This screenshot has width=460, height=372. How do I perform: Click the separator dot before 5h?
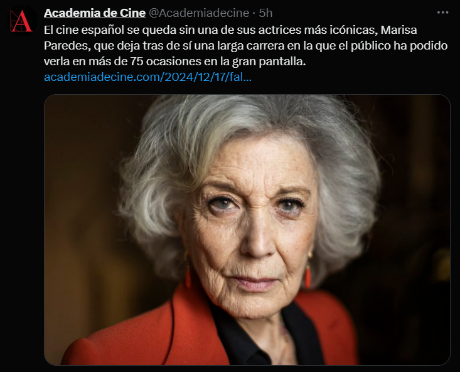pyautogui.click(x=254, y=13)
